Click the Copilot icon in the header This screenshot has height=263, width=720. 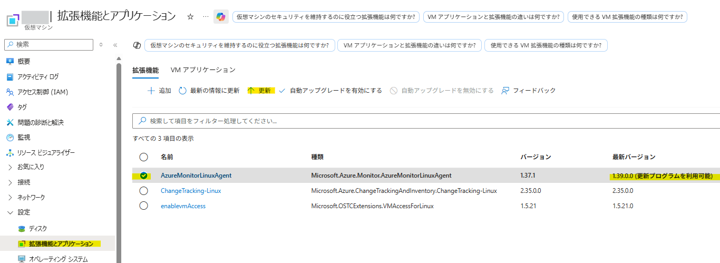(221, 17)
